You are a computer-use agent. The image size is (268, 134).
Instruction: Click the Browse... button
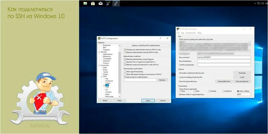click(162, 80)
